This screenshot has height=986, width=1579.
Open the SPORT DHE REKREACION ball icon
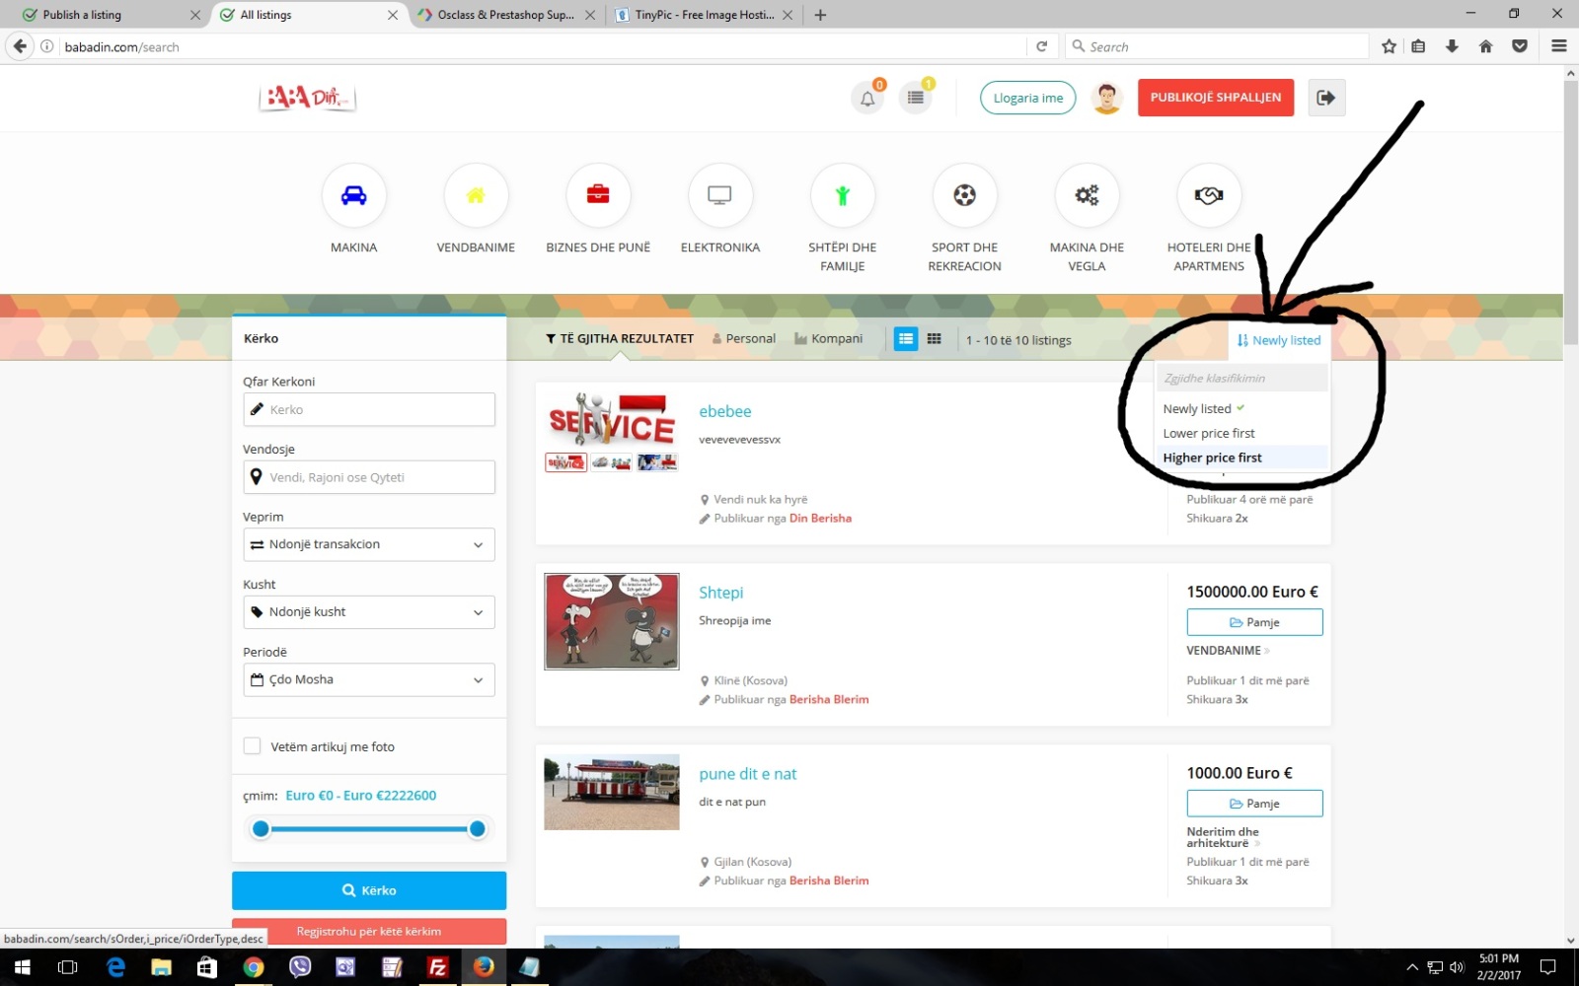tap(964, 195)
